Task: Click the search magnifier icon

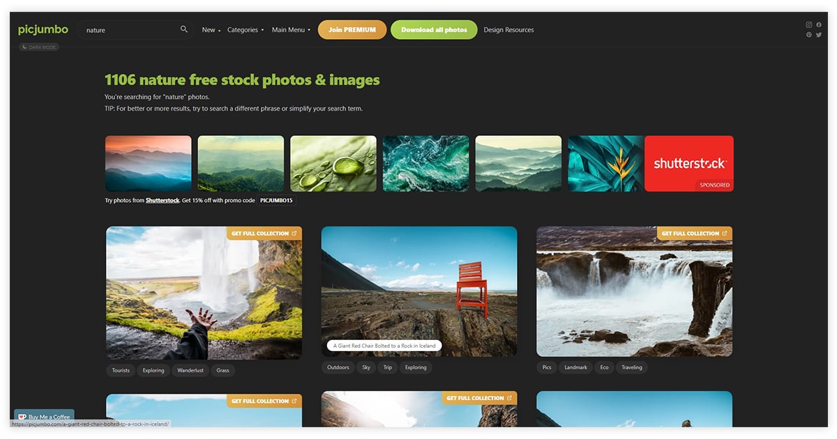Action: pos(184,29)
